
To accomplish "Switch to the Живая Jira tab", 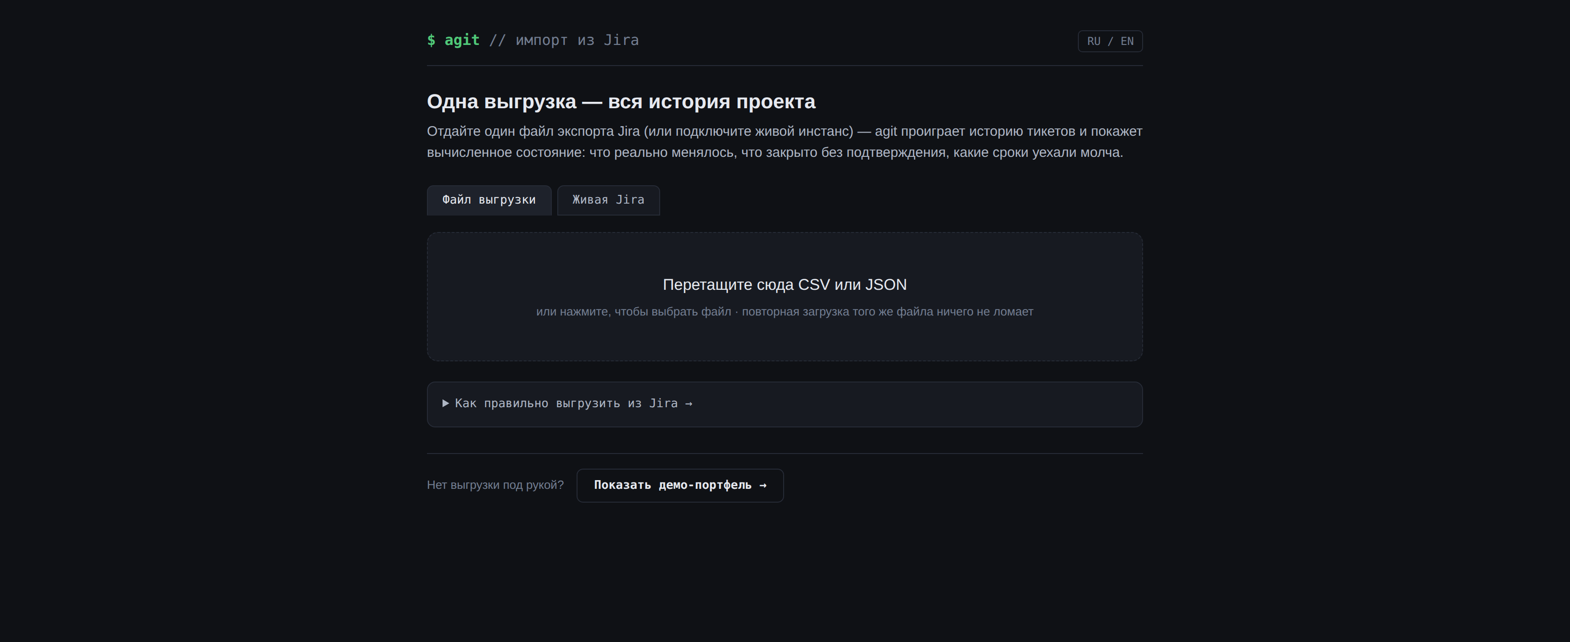I will tap(608, 200).
